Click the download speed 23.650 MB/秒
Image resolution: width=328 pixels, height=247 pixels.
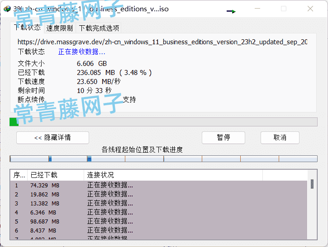coord(99,81)
